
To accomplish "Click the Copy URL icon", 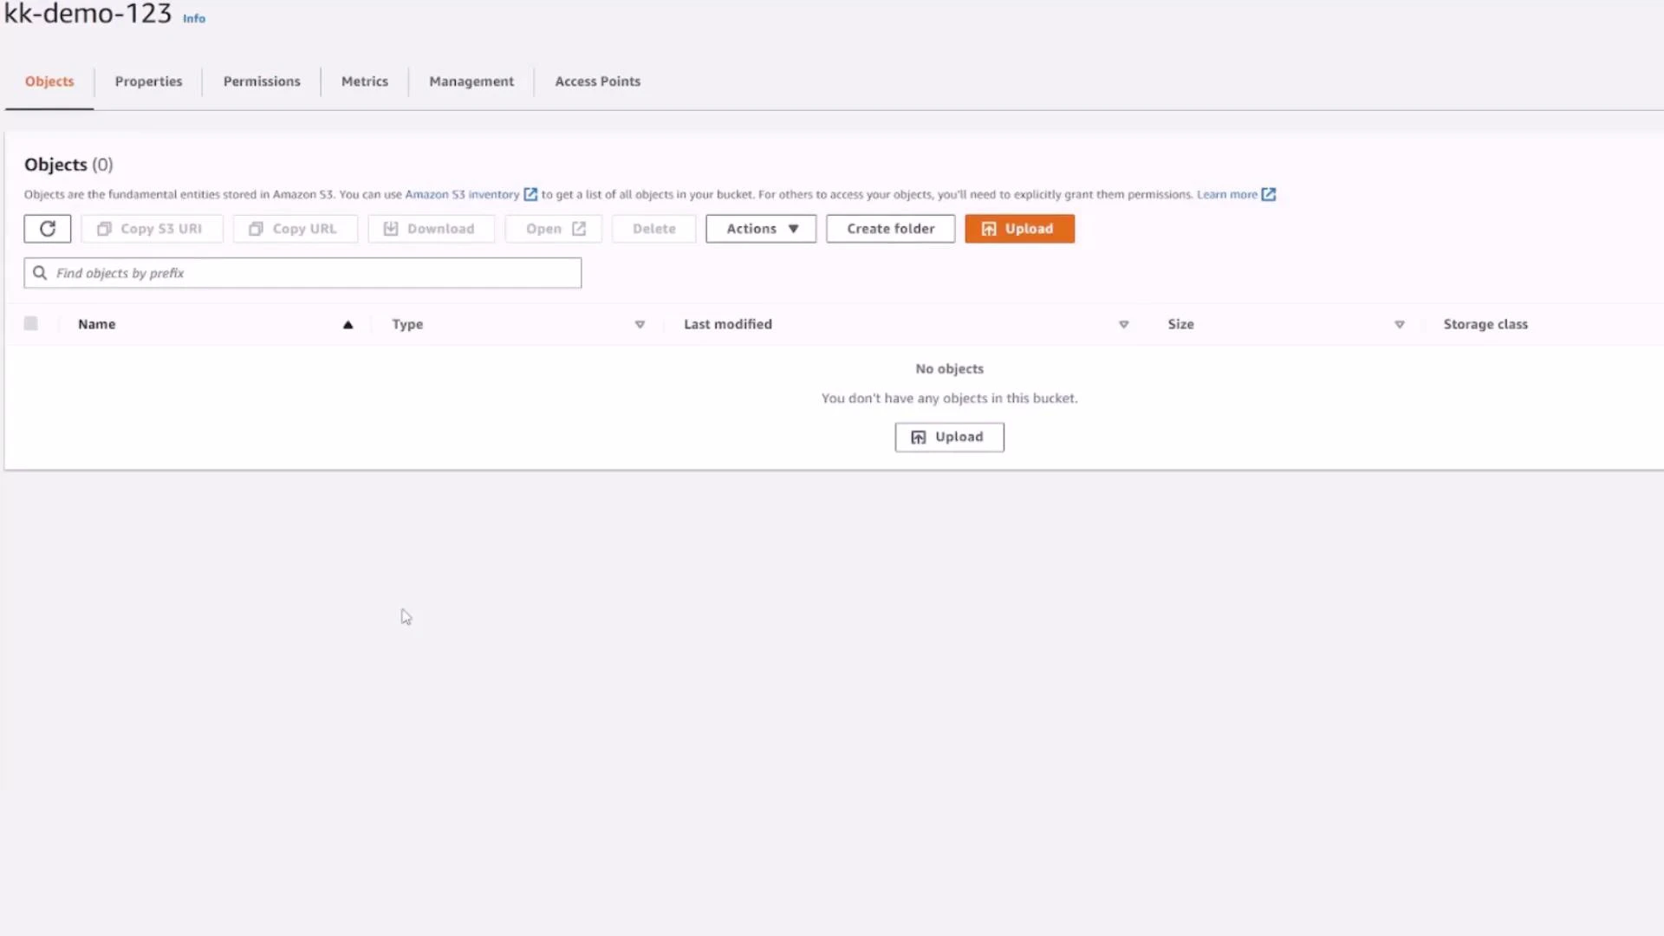I will [256, 228].
